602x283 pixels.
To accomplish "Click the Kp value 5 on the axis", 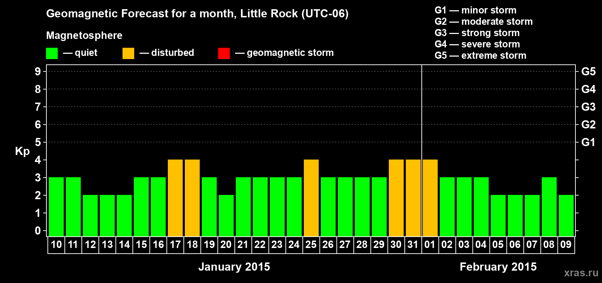I will (38, 142).
